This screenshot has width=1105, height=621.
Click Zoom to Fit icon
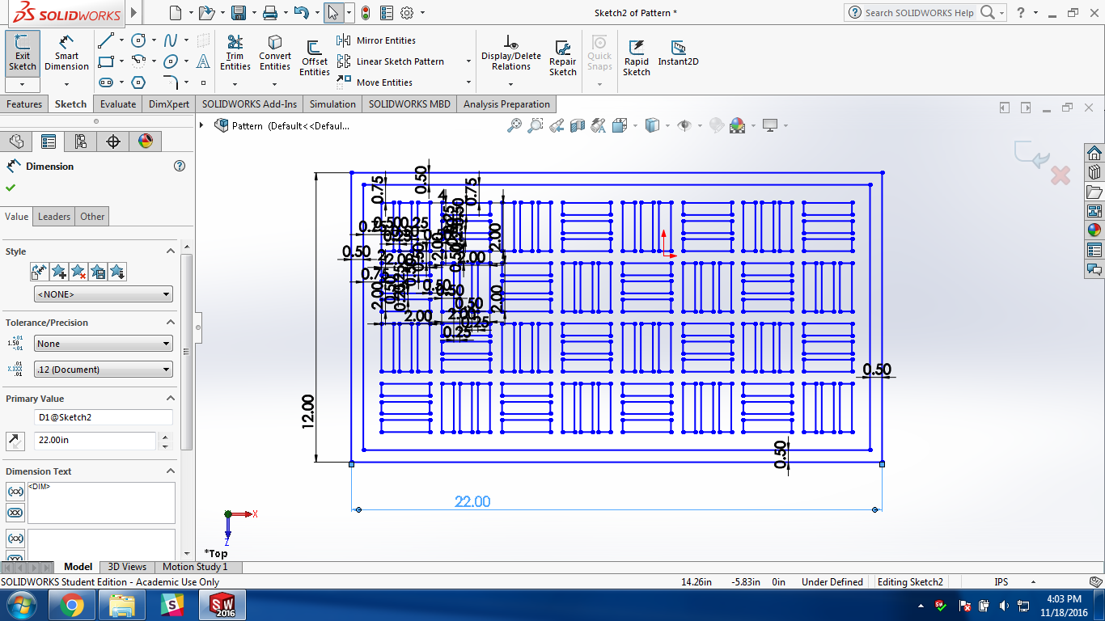point(514,125)
